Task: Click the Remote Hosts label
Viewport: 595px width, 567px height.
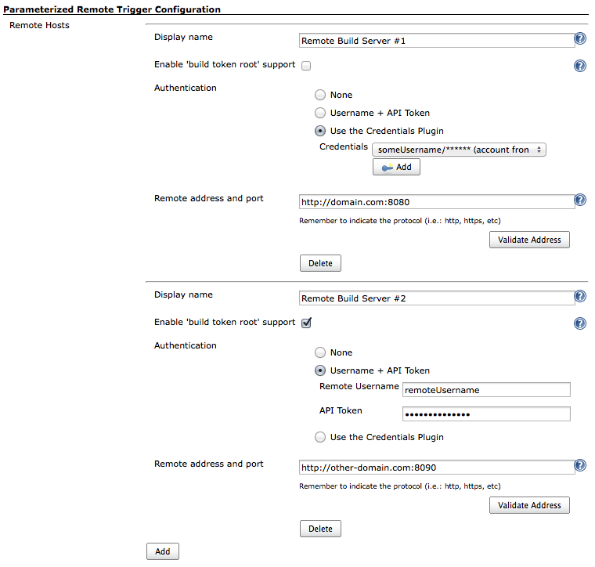Action: point(39,25)
